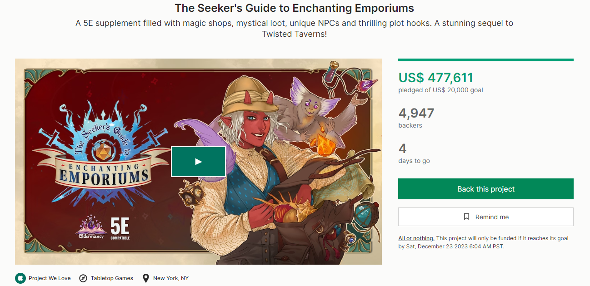This screenshot has height=286, width=590.
Task: Click the compass icon beside Tabletop Games
Action: [x=83, y=278]
